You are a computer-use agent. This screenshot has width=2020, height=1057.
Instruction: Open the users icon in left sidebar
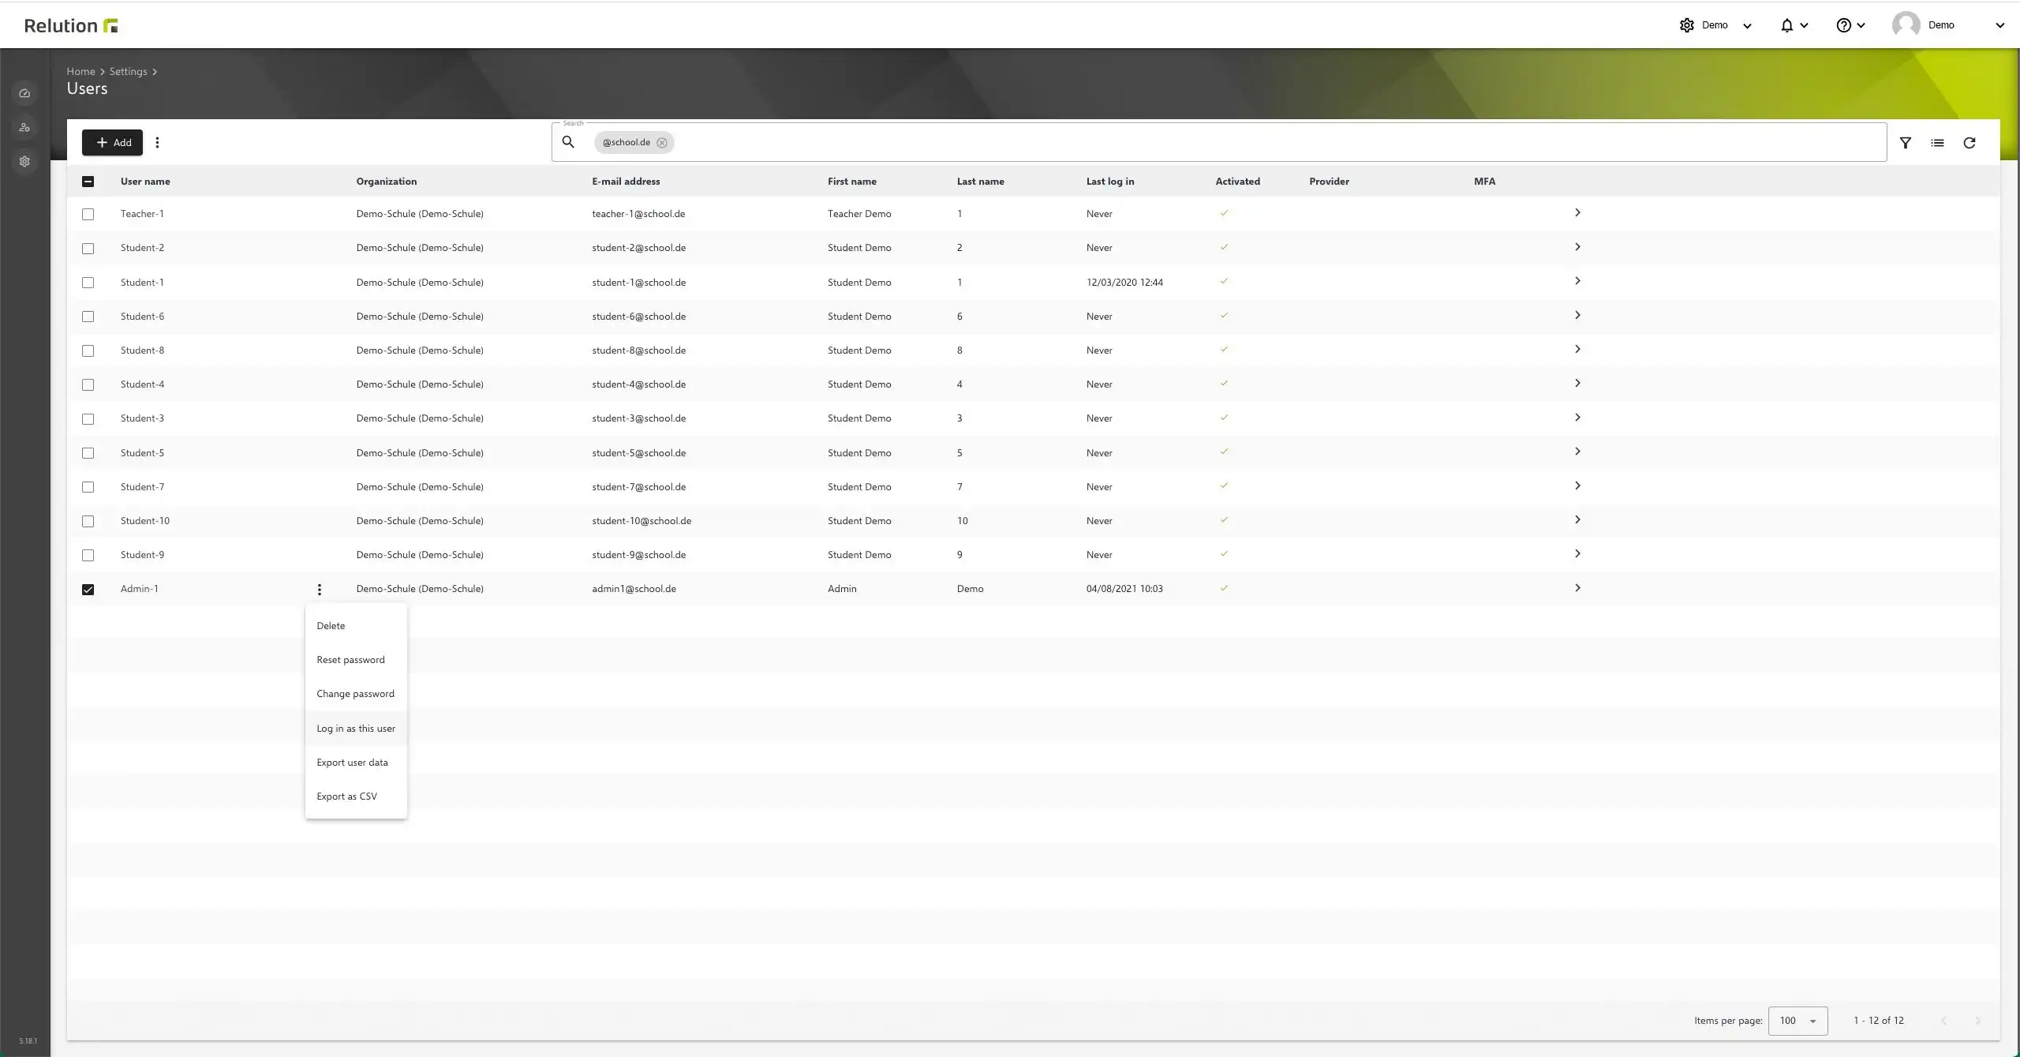(x=24, y=127)
